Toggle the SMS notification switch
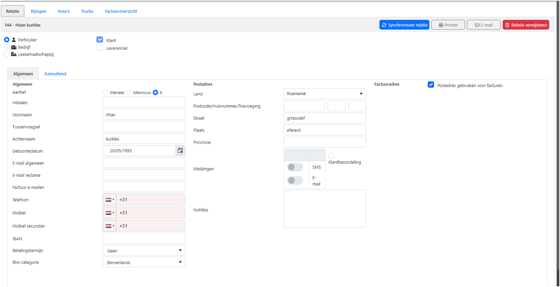This screenshot has width=560, height=287. [x=295, y=167]
